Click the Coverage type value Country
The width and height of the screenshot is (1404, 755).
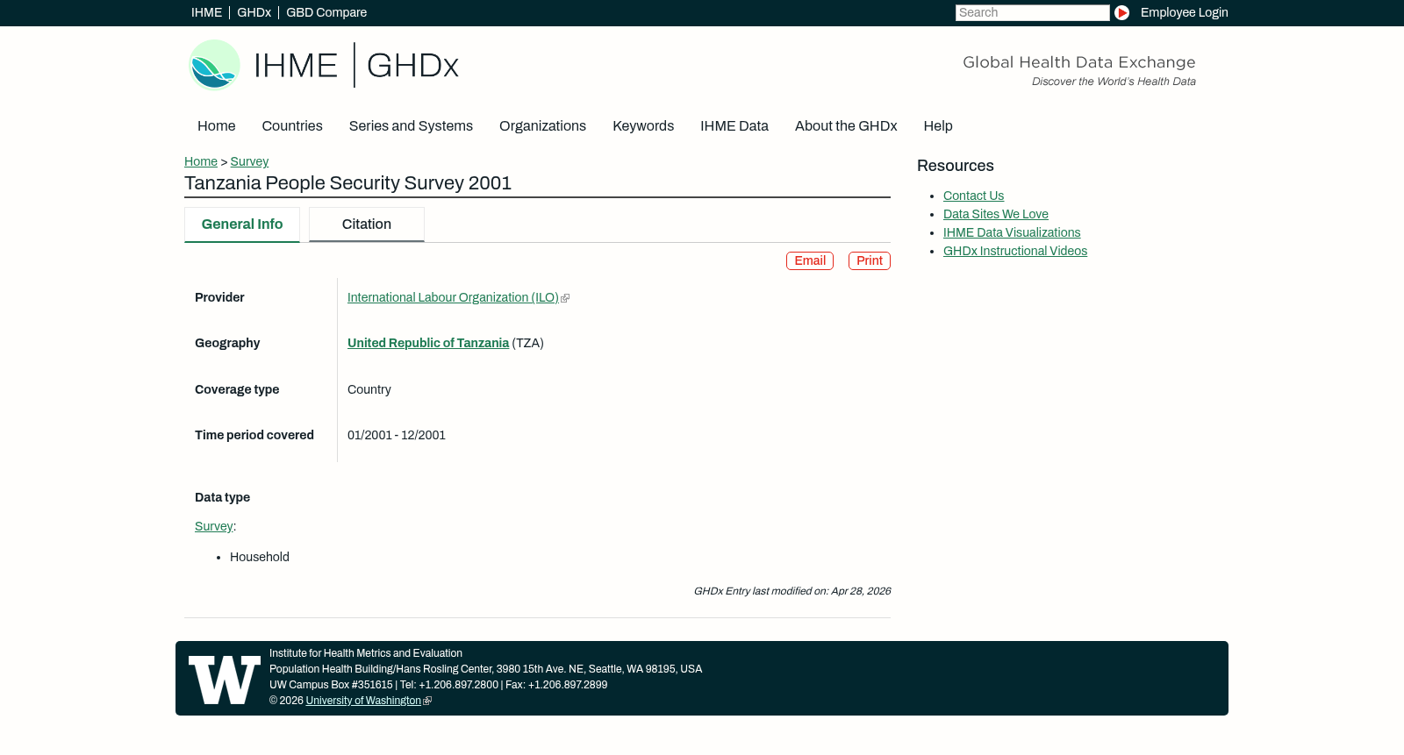click(x=369, y=390)
